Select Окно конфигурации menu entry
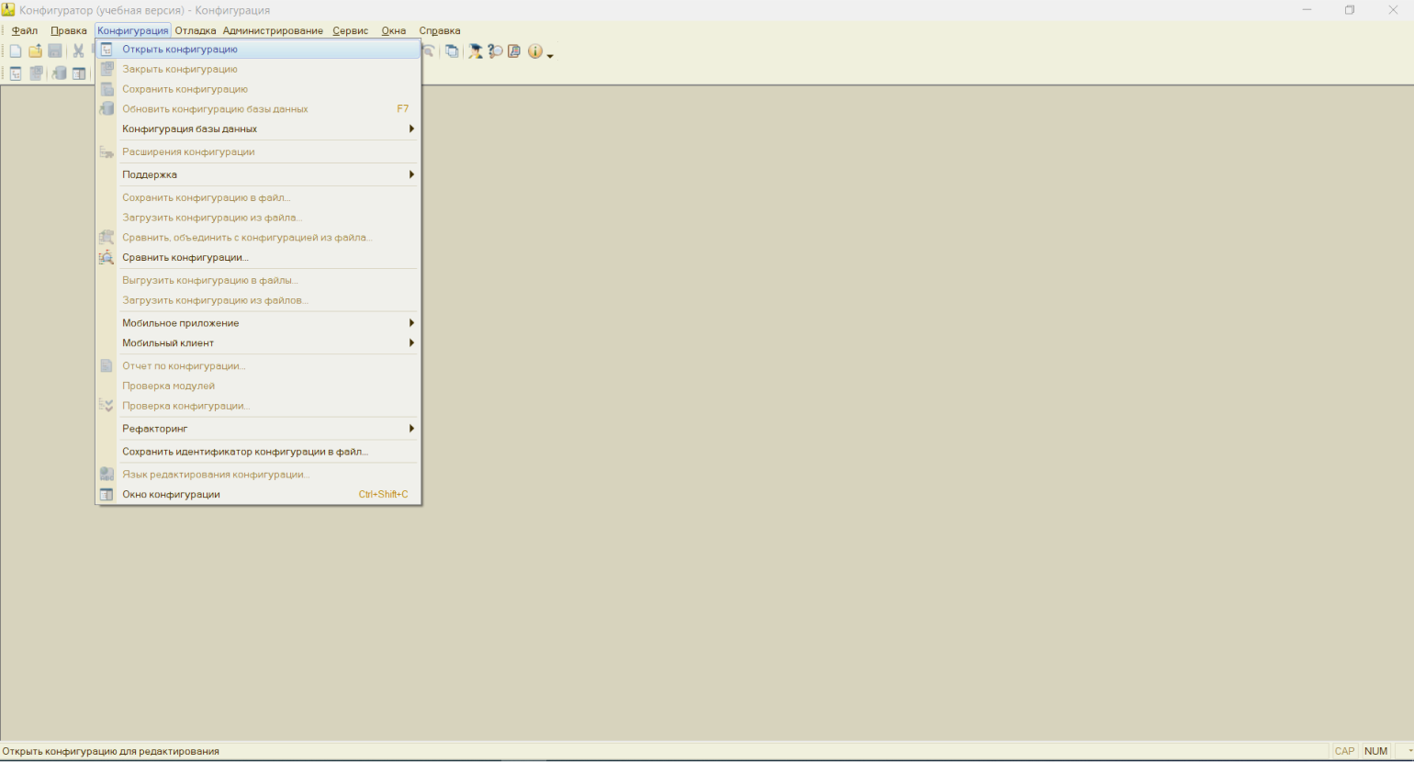1414x762 pixels. pyautogui.click(x=171, y=495)
